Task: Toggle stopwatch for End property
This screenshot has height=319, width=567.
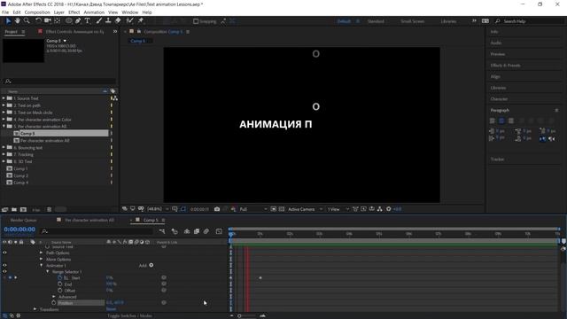Action: [x=60, y=284]
